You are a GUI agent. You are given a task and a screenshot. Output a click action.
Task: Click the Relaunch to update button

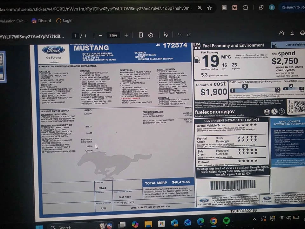coord(293,7)
